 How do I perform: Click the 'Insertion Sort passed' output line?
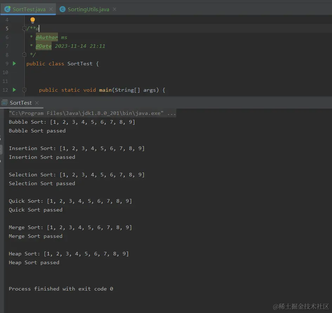click(x=42, y=157)
